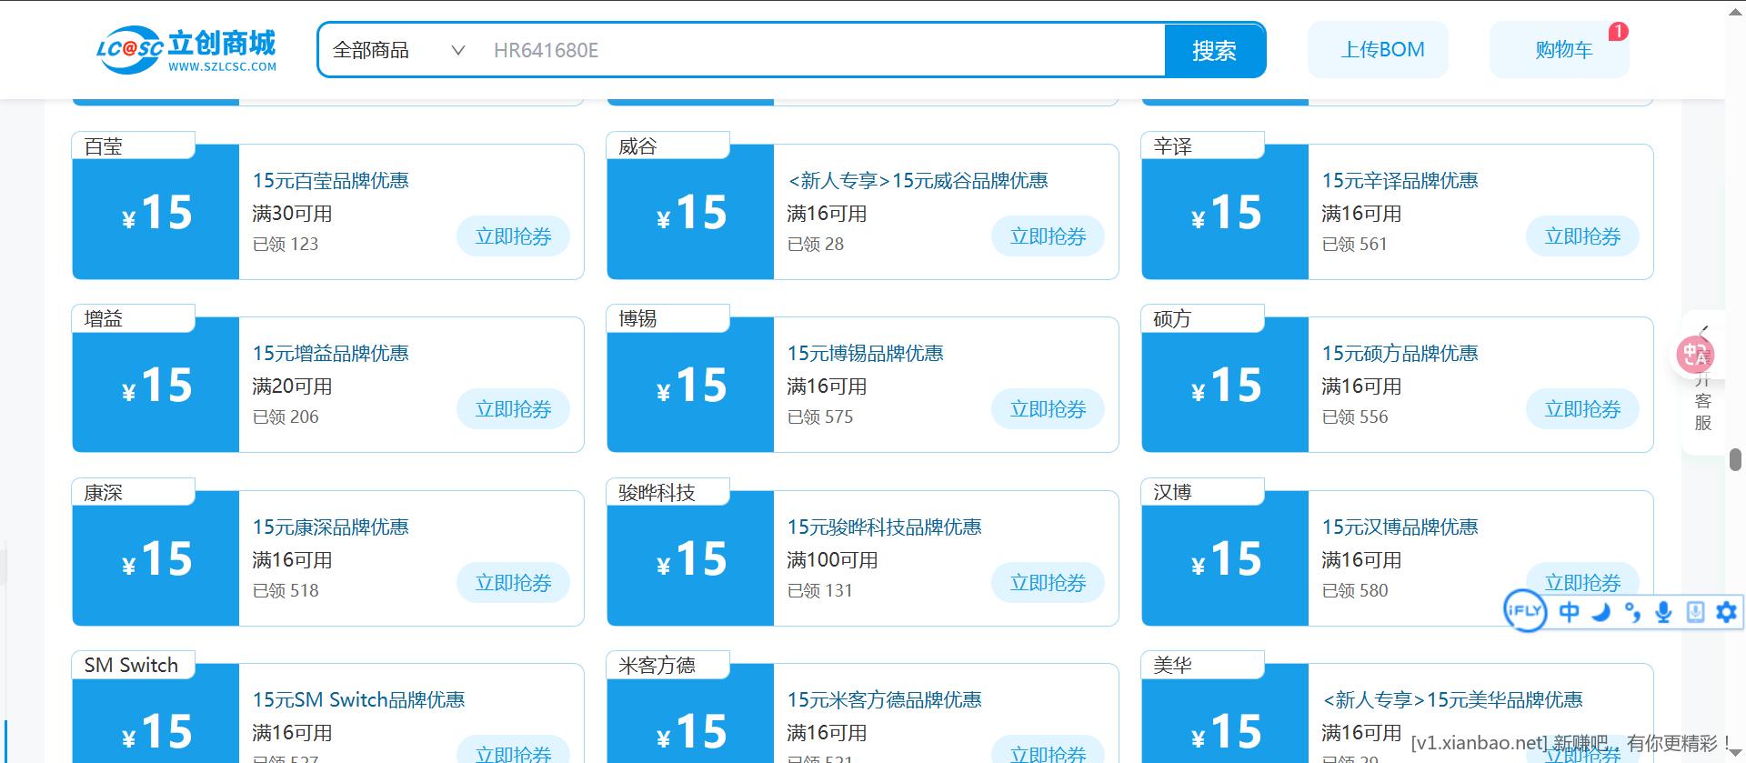Click the 已领 28 claimed count
1746x763 pixels.
tap(816, 244)
